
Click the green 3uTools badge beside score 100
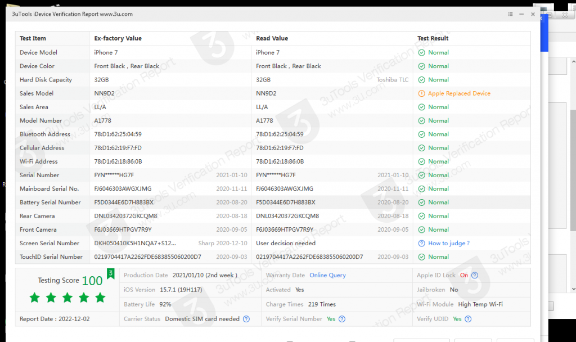click(x=111, y=274)
